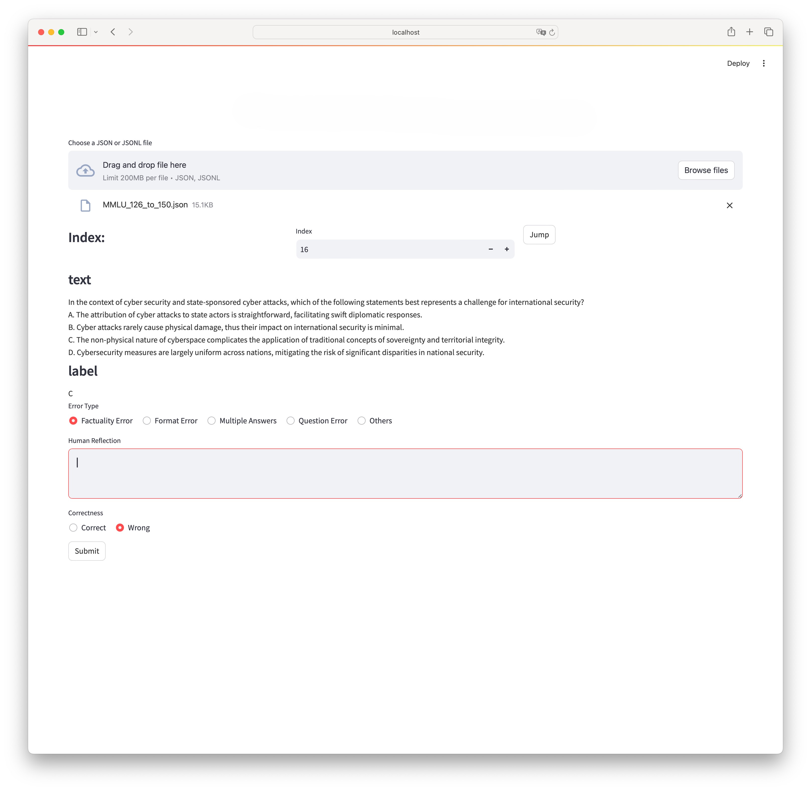Remove the uploaded MMLU_126_to_150.json file
811x791 pixels.
coord(729,205)
